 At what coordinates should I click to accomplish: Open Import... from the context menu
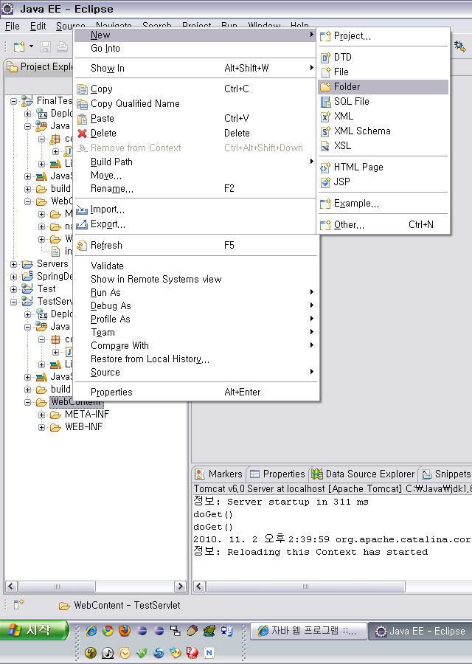pyautogui.click(x=195, y=210)
